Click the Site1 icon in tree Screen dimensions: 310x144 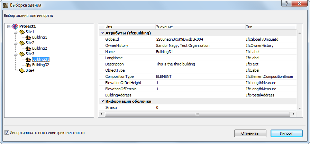click(x=21, y=32)
